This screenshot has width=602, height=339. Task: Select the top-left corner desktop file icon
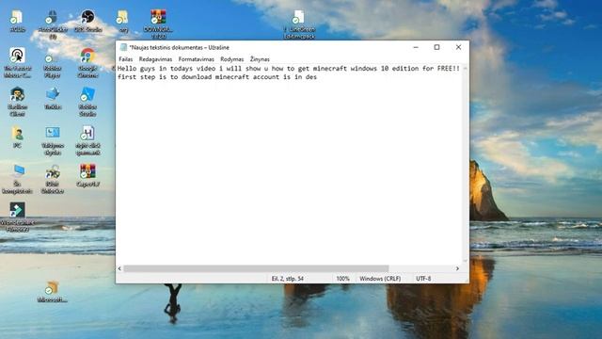[17, 21]
